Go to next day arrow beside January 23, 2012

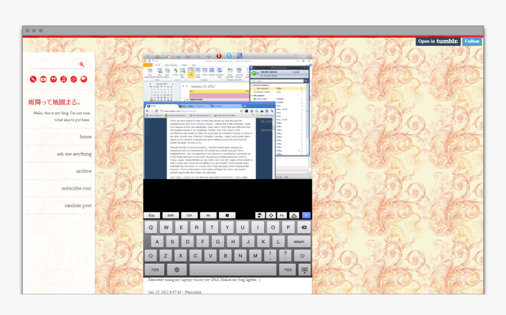click(187, 87)
